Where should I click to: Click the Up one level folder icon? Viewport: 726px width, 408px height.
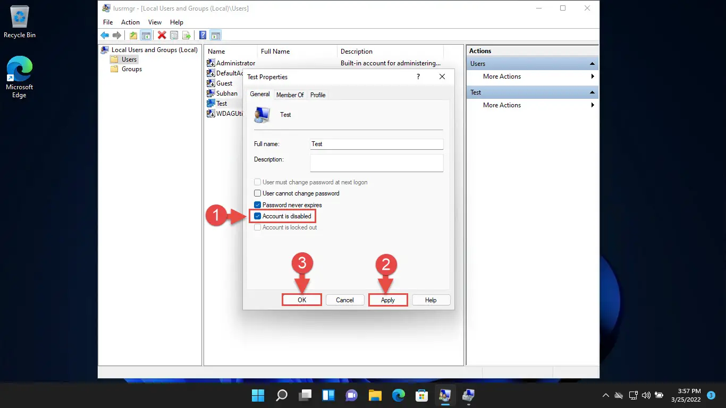click(x=133, y=36)
